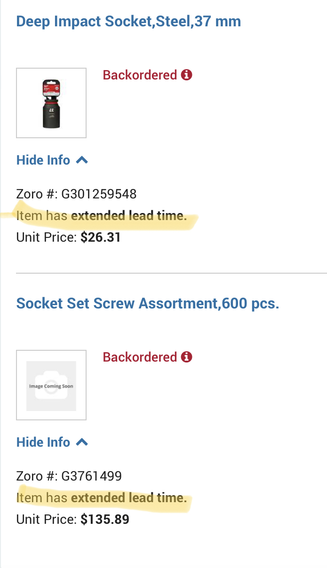Open Socket Set Screw Assortment, 600 pcs. link
Screen dimensions: 327x568
click(x=148, y=303)
